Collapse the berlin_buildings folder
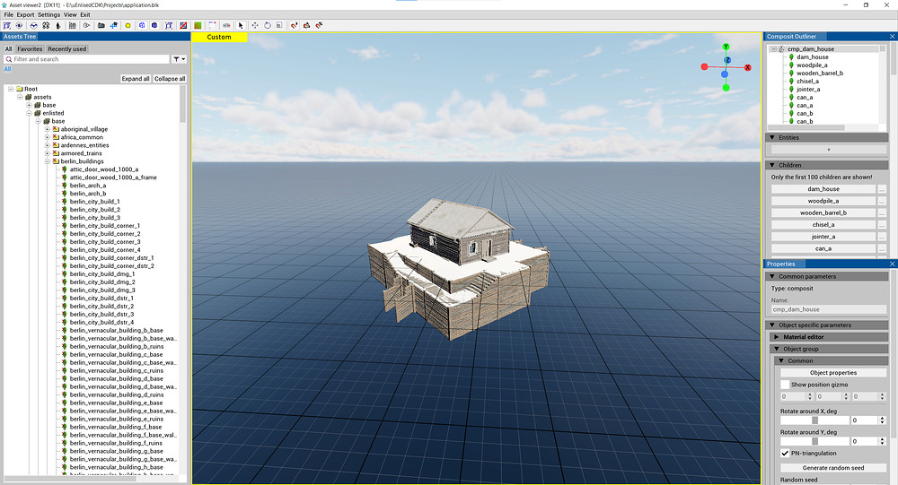This screenshot has height=485, width=898. (48, 161)
